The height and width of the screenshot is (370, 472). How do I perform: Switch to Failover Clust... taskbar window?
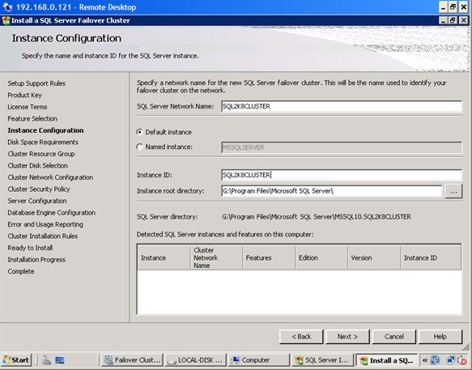click(132, 360)
